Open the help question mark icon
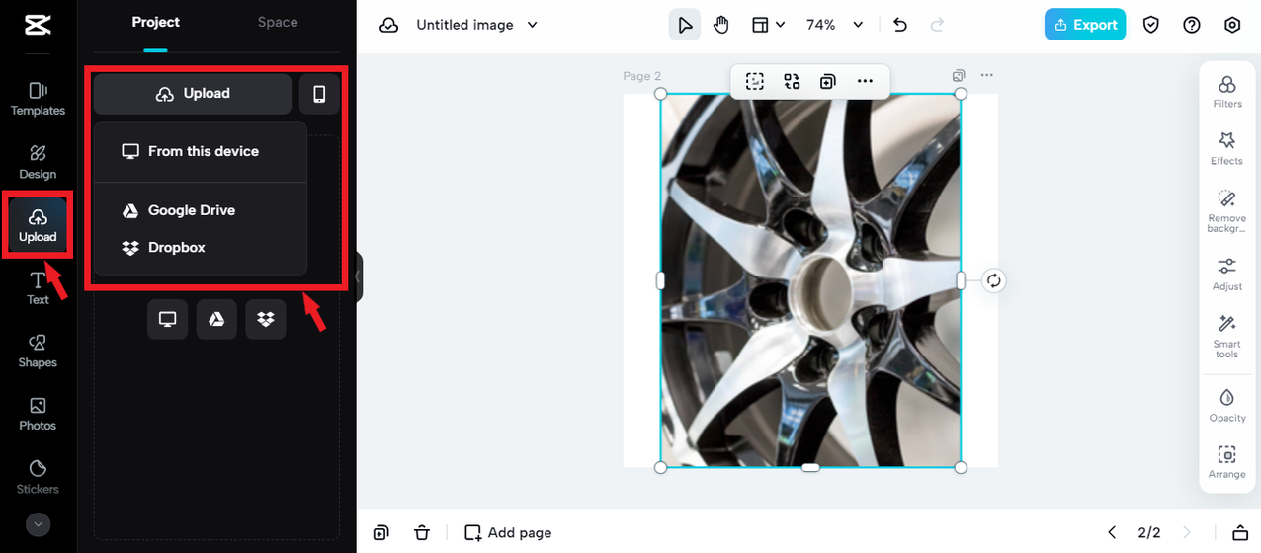Image resolution: width=1261 pixels, height=553 pixels. (x=1192, y=25)
